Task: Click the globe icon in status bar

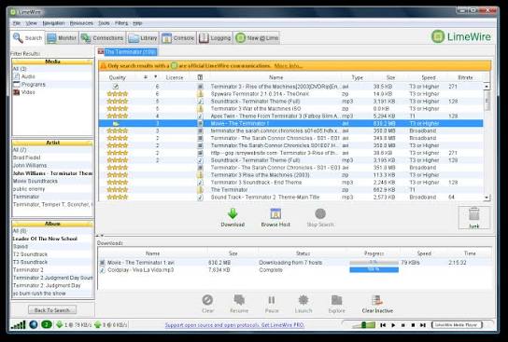Action: tap(34, 324)
